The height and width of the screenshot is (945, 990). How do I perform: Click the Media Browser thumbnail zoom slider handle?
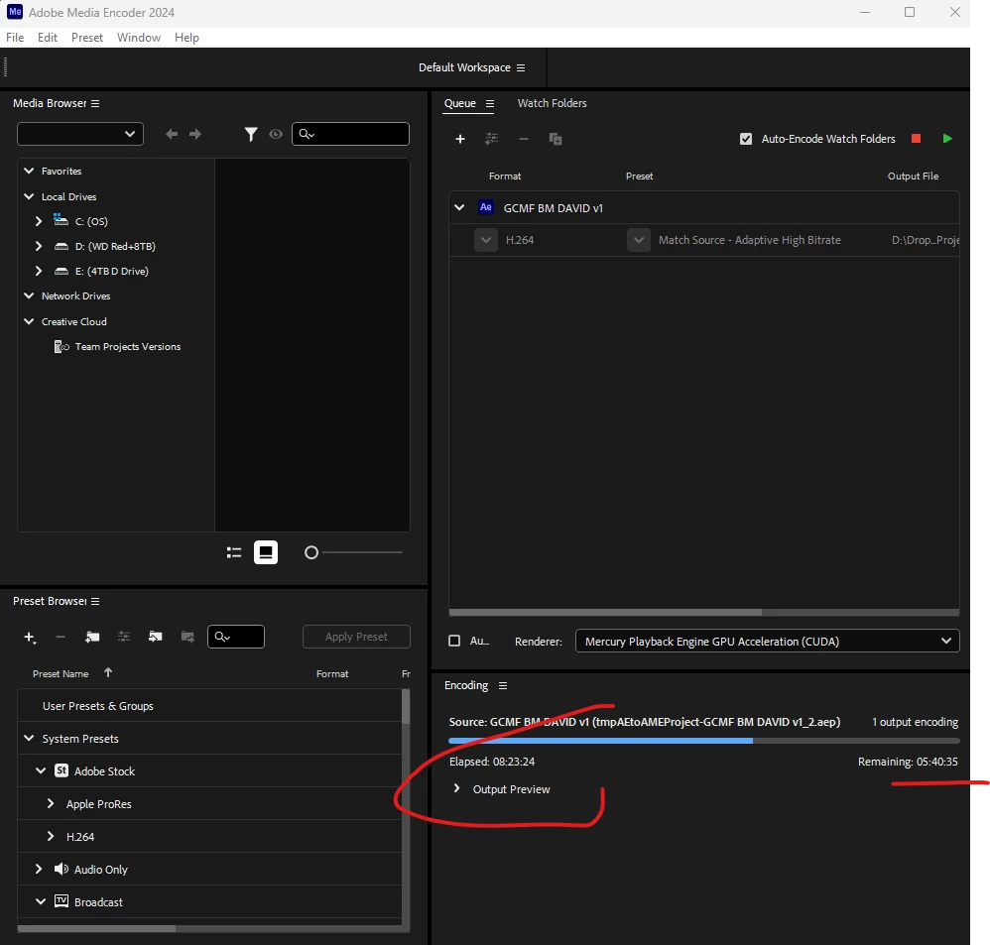click(x=311, y=553)
